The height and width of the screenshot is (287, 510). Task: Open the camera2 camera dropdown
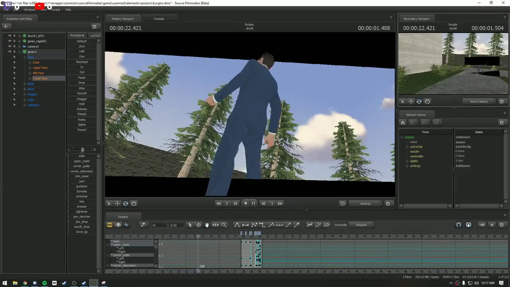365,203
